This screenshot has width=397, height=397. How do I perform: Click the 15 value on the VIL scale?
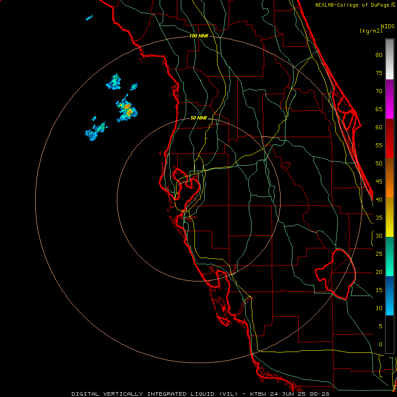tap(379, 290)
